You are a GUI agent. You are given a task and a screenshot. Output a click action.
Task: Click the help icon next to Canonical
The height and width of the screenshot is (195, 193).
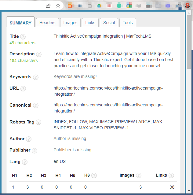click(36, 105)
